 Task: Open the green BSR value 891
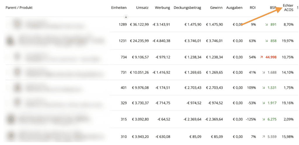pos(273,25)
